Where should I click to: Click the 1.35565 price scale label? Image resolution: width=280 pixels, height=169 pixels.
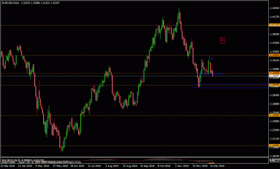275,52
